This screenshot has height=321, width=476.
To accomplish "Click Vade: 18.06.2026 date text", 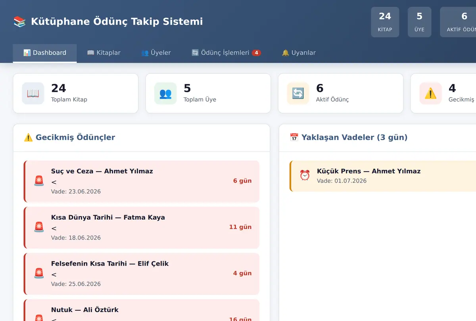I will pyautogui.click(x=76, y=238).
